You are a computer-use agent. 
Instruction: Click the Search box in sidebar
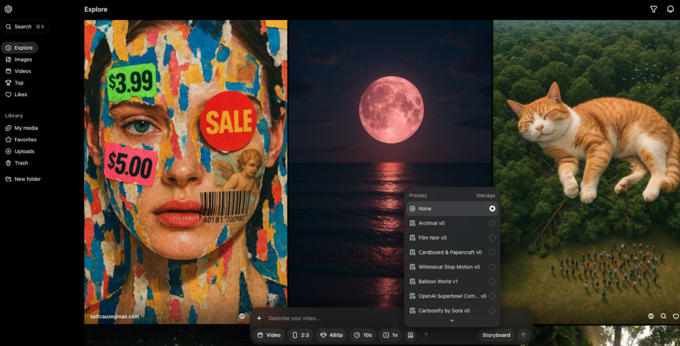pos(25,27)
